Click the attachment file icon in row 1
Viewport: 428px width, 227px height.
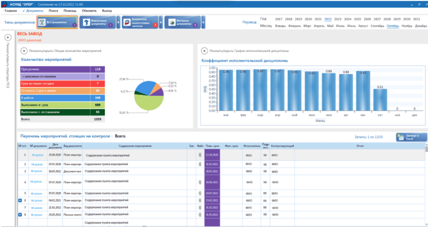(200, 155)
